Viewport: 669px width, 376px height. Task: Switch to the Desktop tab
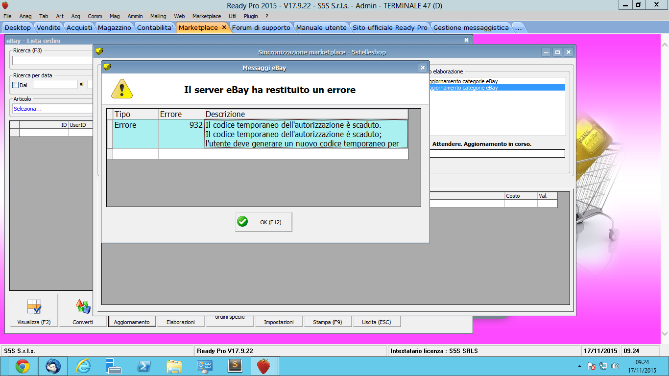18,28
